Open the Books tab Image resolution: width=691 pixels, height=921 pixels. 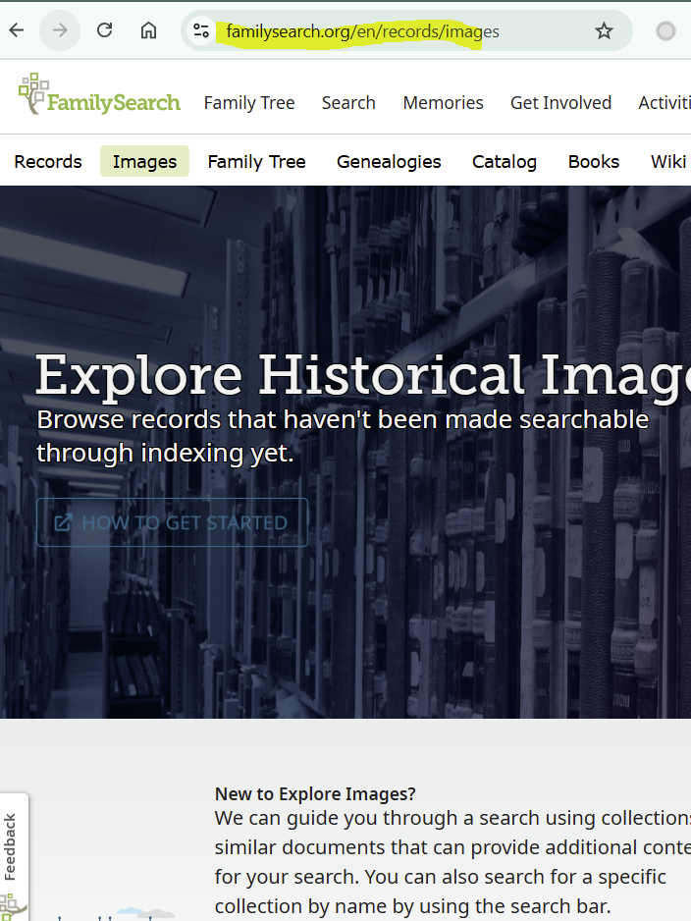click(594, 162)
